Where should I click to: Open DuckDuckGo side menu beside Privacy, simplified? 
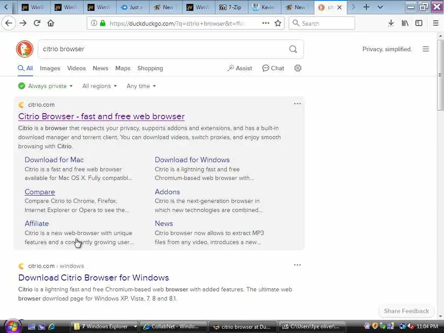pos(426,49)
